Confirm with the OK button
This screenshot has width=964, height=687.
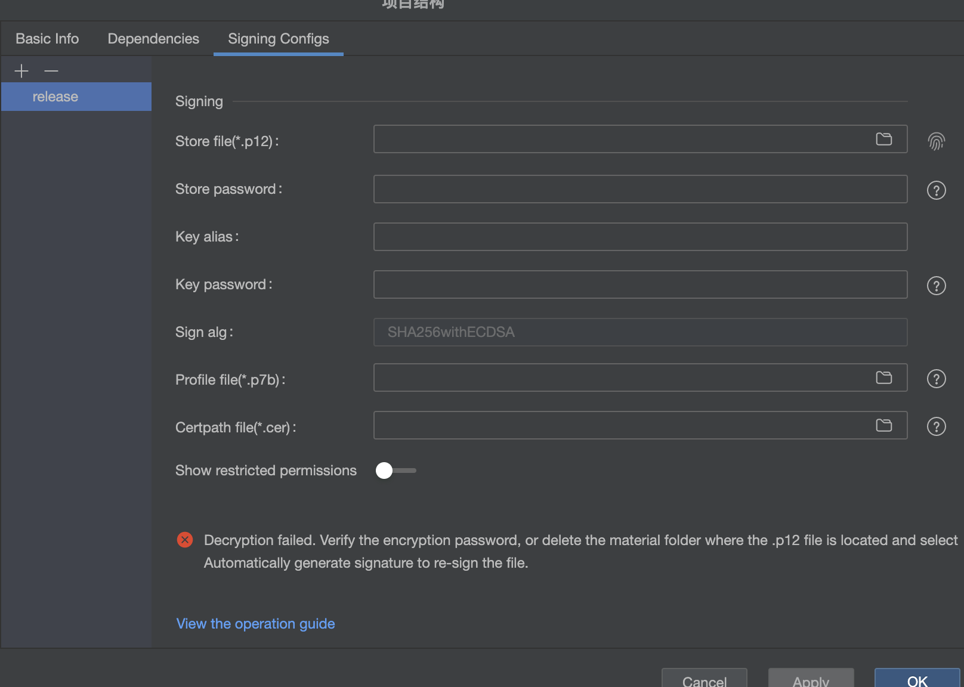916,680
